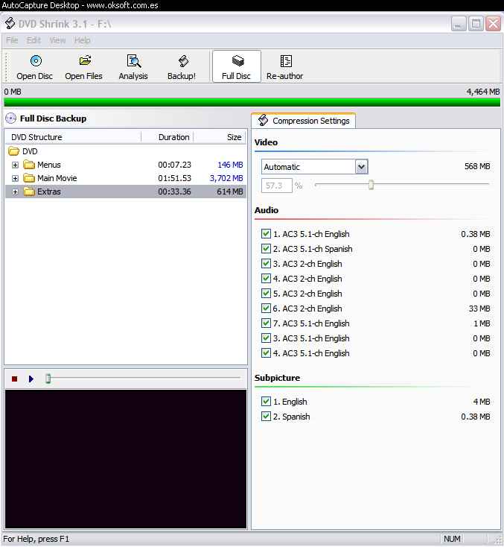The height and width of the screenshot is (547, 504).
Task: Open the Automatic video compression dropdown
Action: pyautogui.click(x=362, y=167)
